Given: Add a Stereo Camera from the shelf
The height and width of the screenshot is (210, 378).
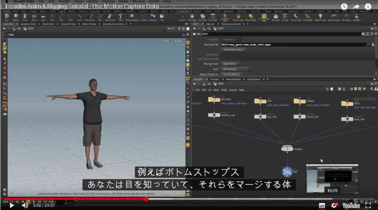Looking at the screenshot, I should pyautogui.click(x=334, y=17).
